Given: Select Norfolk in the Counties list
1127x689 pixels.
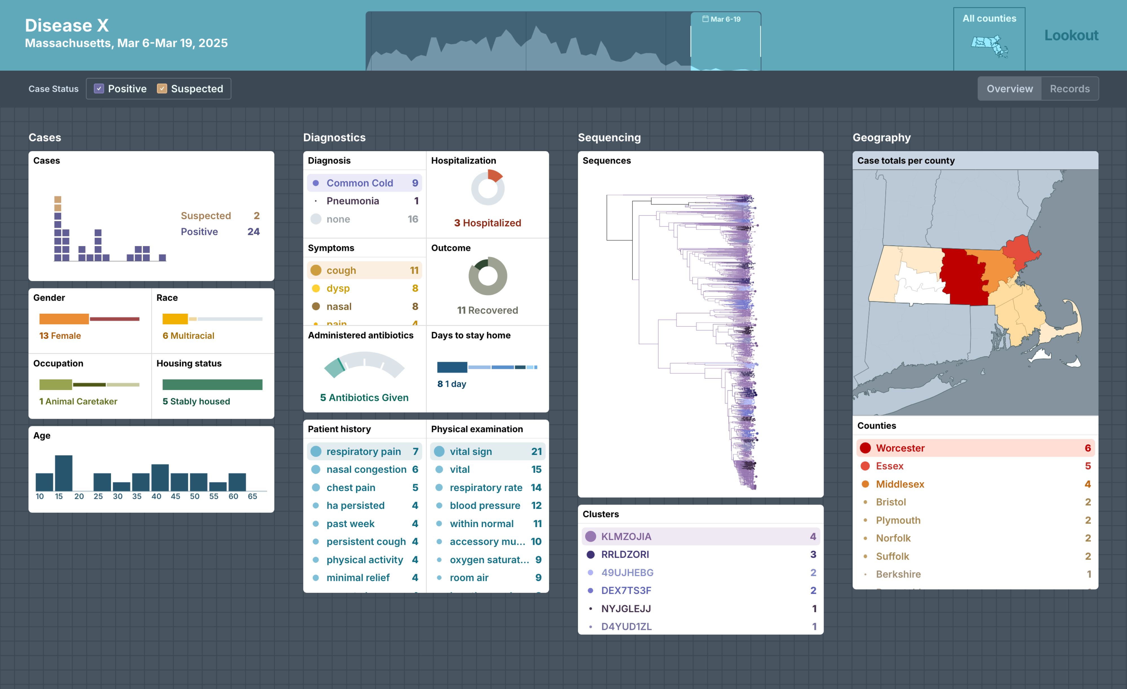Looking at the screenshot, I should point(975,538).
